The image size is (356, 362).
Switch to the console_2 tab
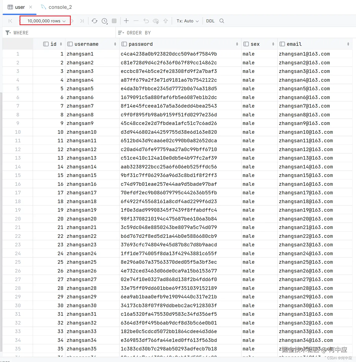point(56,7)
